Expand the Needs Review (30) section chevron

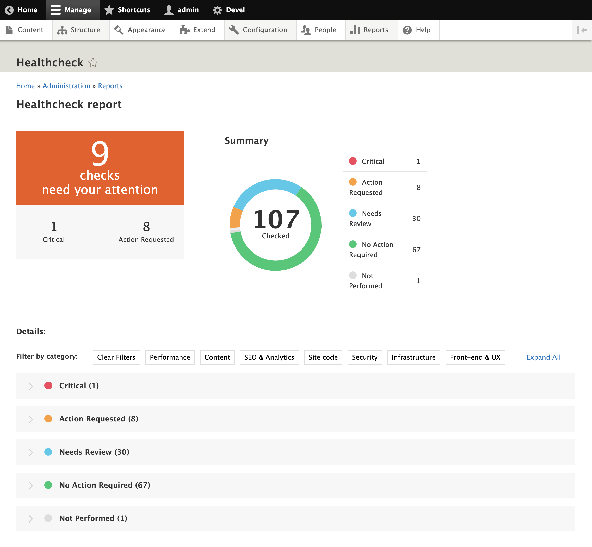(31, 452)
